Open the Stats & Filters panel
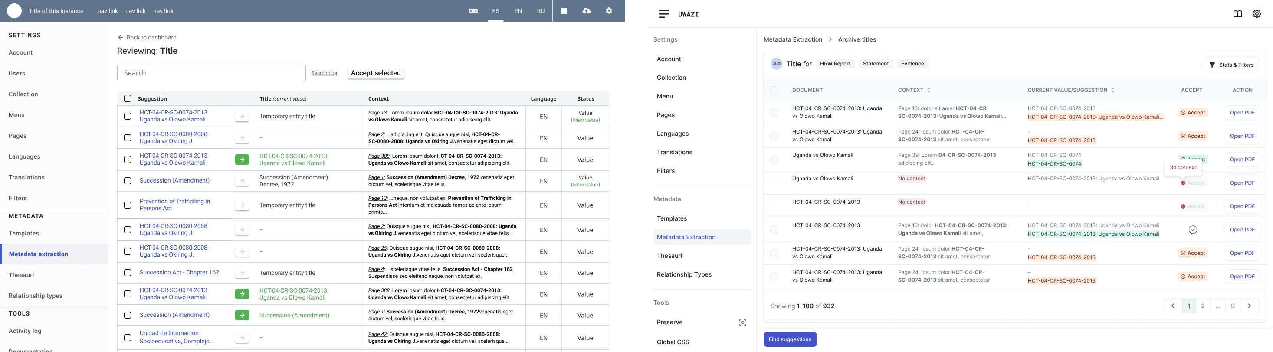This screenshot has height=352, width=1273. (x=1231, y=65)
